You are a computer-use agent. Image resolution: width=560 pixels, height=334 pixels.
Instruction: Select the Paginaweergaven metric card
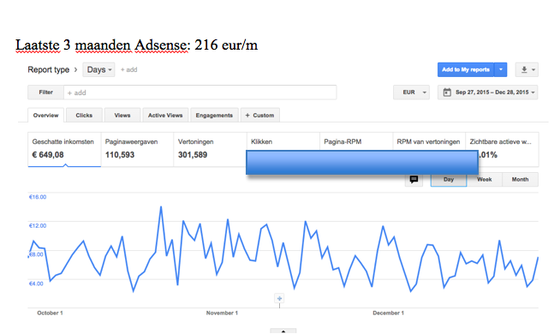click(x=137, y=149)
